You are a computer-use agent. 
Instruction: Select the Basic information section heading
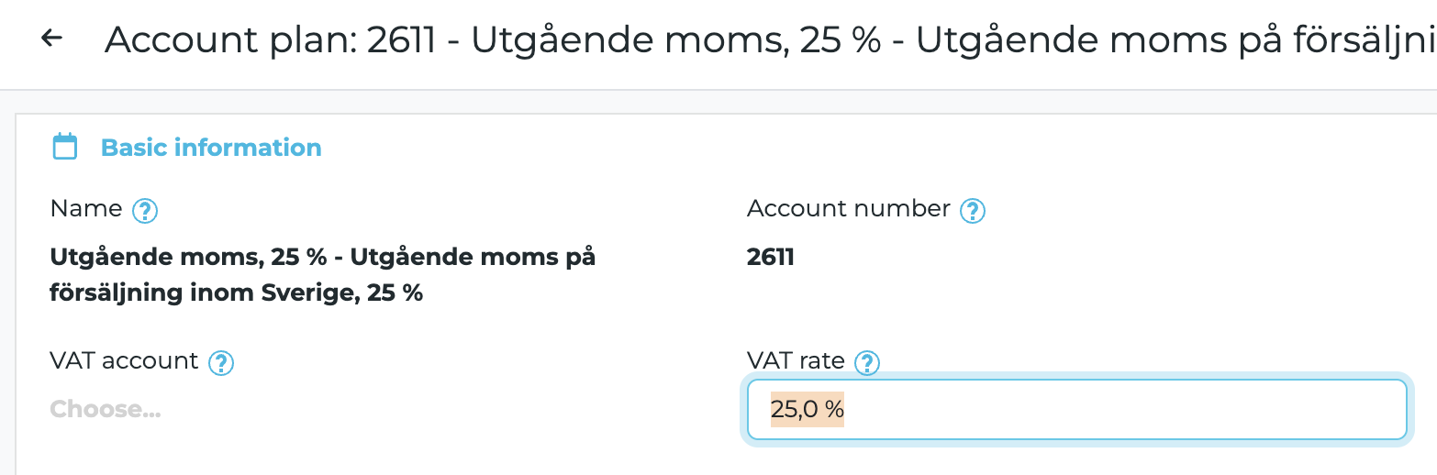point(211,148)
